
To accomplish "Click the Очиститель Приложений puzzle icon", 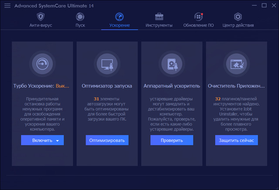I will pyautogui.click(x=236, y=63).
